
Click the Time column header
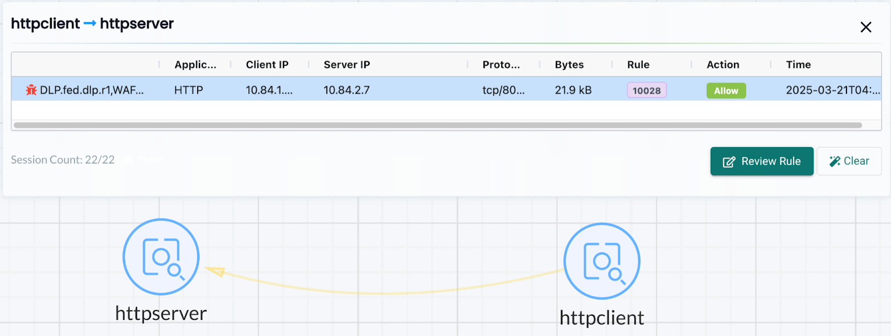point(798,65)
